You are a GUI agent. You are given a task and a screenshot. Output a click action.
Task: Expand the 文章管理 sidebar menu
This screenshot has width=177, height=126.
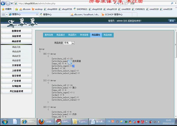[16, 65]
